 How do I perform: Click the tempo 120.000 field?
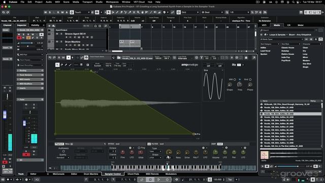coord(218,179)
